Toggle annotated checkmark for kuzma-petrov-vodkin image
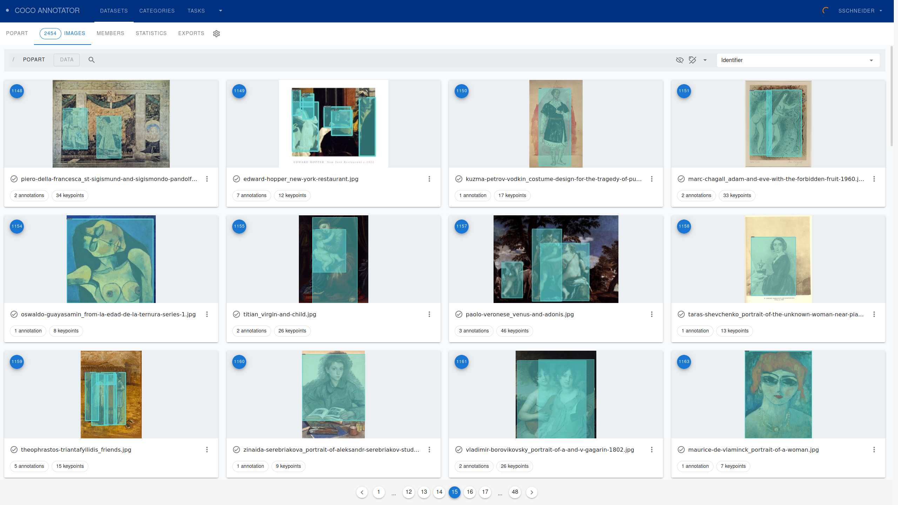Image resolution: width=898 pixels, height=505 pixels. 459,179
